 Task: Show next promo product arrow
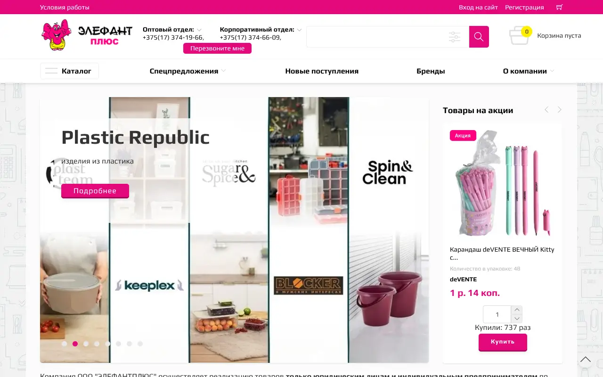point(559,110)
